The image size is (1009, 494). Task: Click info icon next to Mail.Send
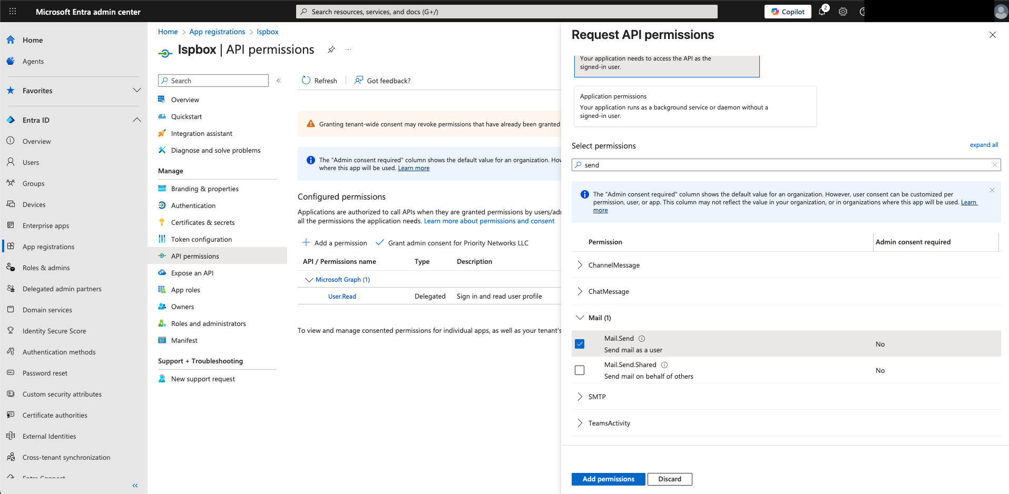pyautogui.click(x=642, y=339)
